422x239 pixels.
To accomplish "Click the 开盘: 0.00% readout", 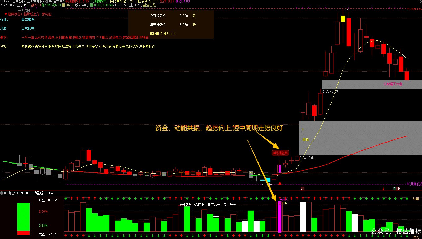I will (48, 200).
